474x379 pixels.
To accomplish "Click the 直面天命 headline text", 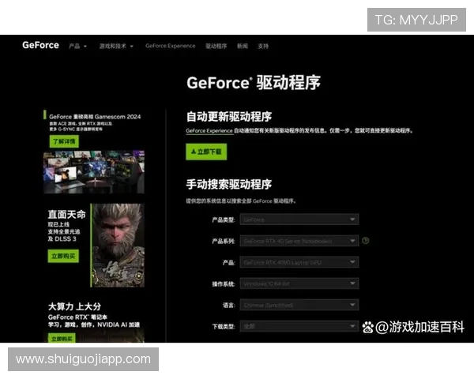I will coord(67,214).
